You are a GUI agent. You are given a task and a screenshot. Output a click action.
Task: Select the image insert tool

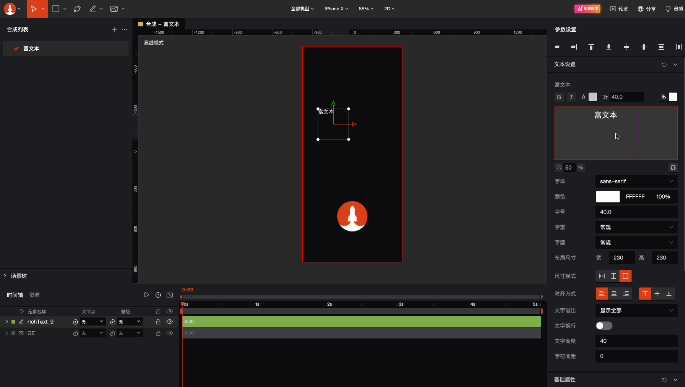coord(114,9)
